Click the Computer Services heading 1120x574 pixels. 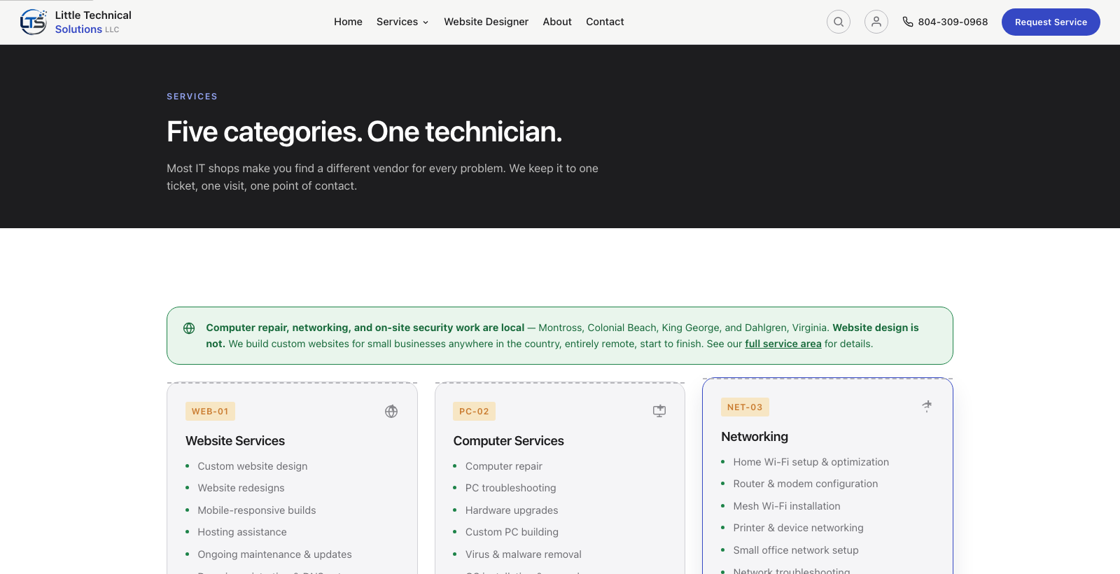[x=508, y=441]
